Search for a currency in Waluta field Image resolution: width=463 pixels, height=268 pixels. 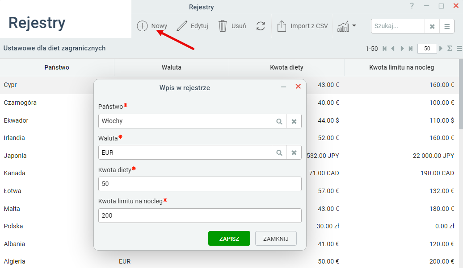pyautogui.click(x=279, y=153)
